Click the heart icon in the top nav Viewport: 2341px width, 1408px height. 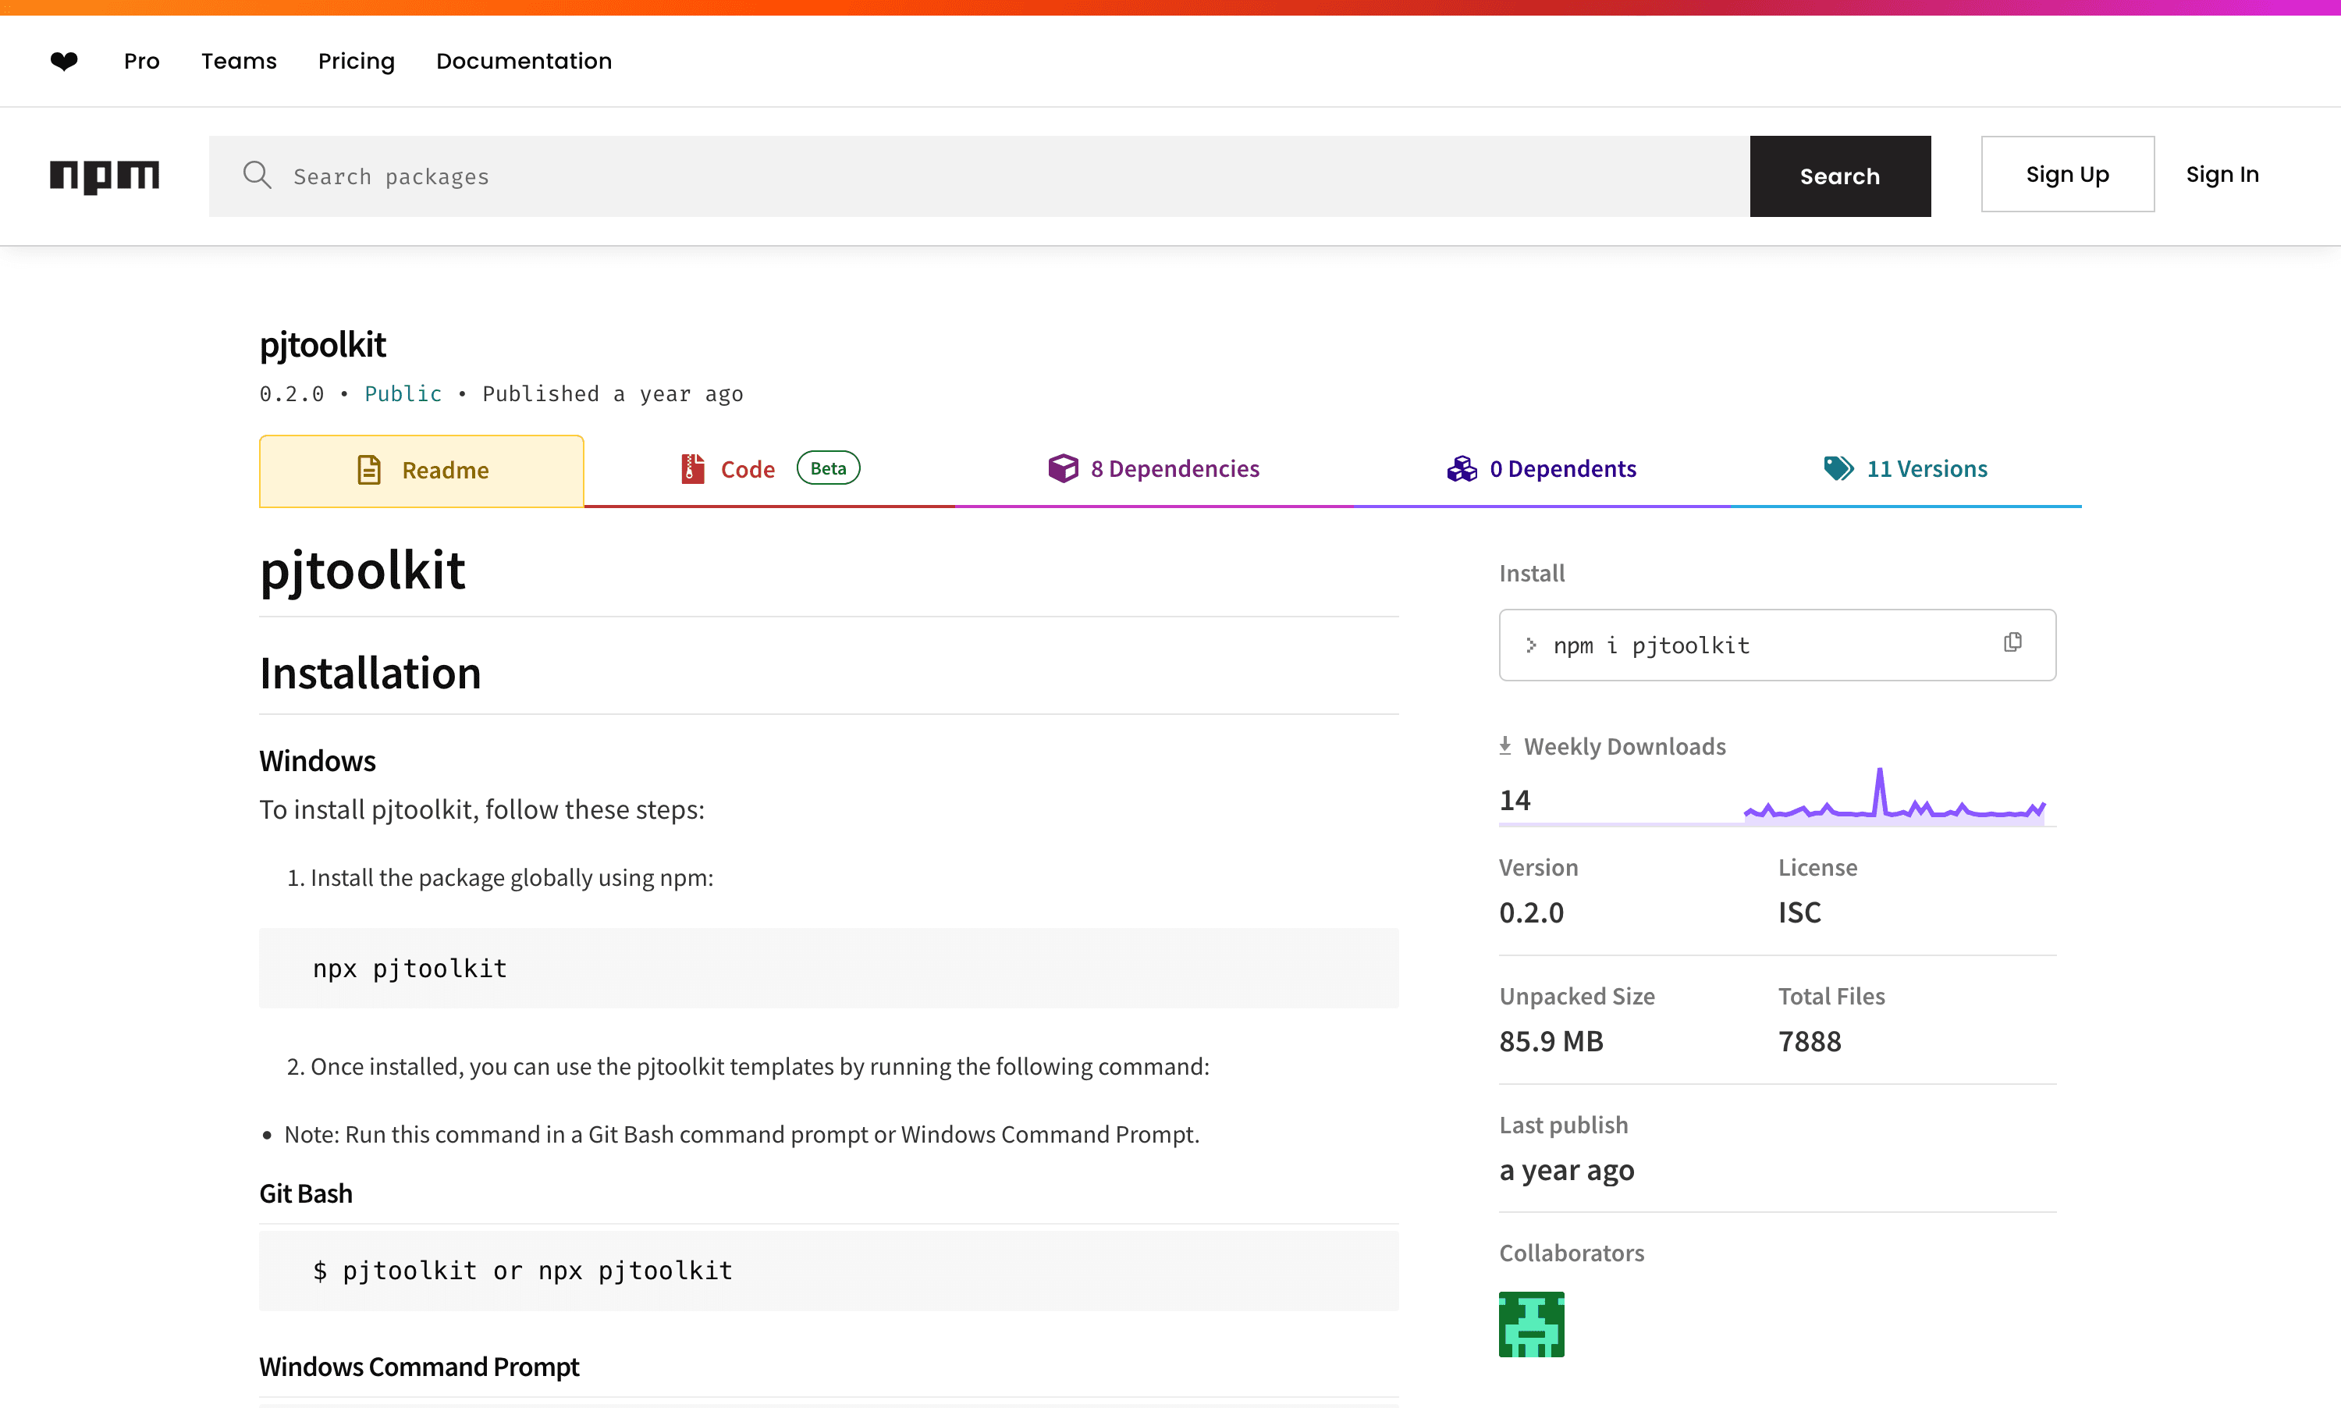[x=63, y=61]
